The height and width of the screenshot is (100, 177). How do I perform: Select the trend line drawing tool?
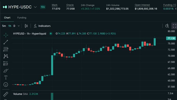pyautogui.click(x=6, y=42)
